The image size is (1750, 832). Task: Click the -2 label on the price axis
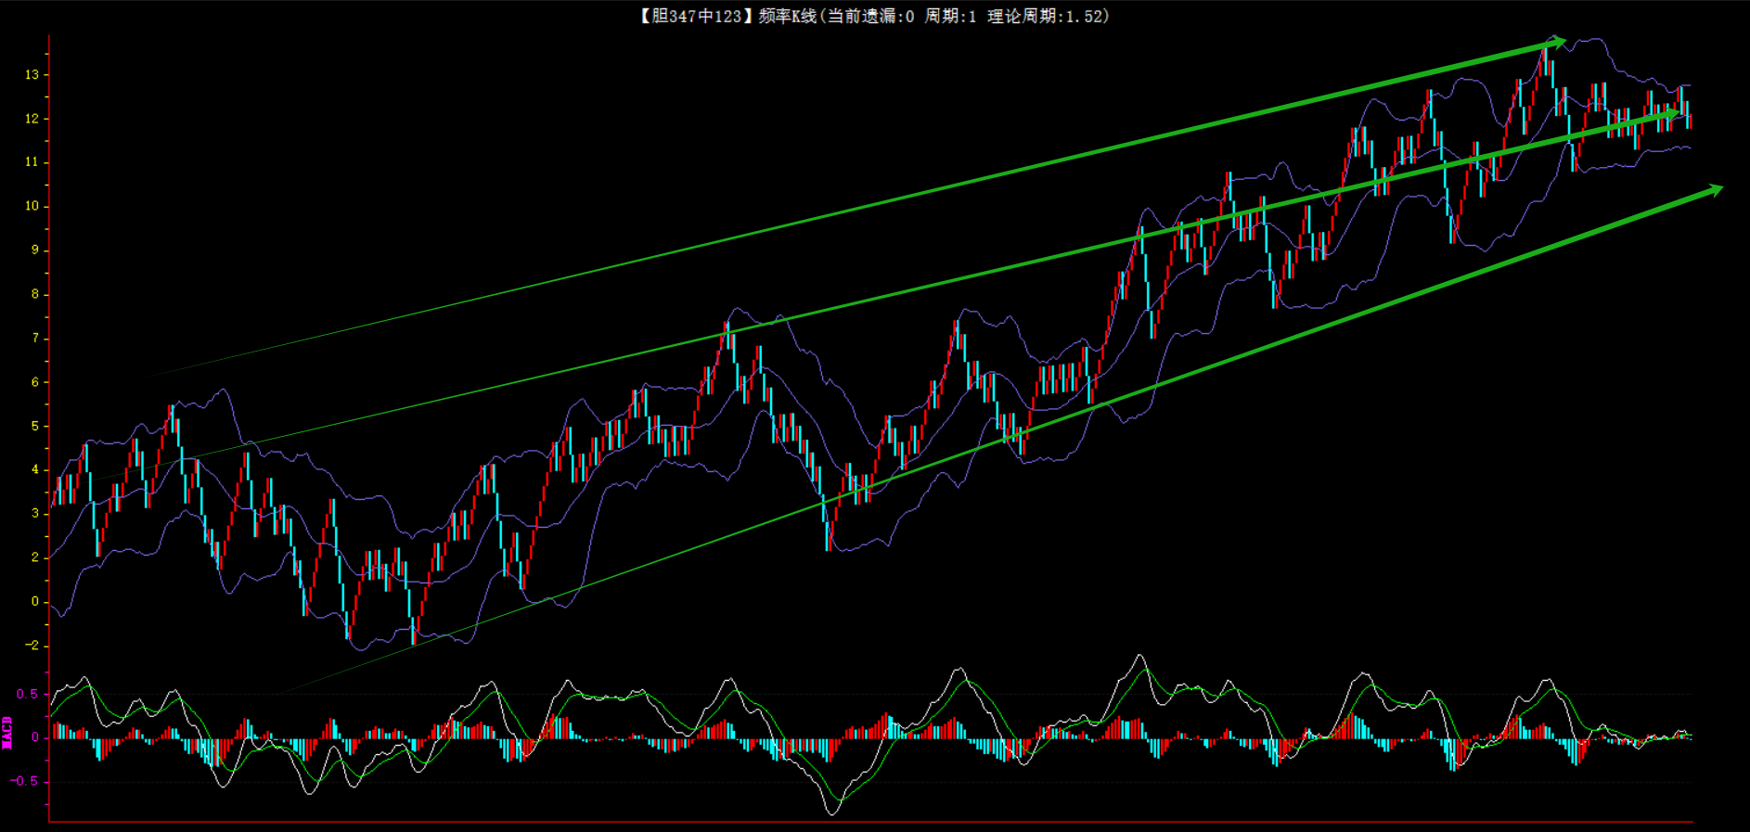click(x=32, y=646)
